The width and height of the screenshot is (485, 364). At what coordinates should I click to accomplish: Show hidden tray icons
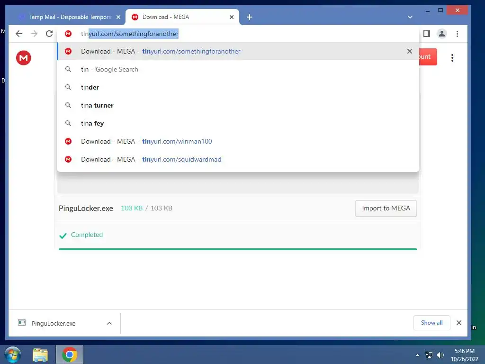pyautogui.click(x=418, y=355)
